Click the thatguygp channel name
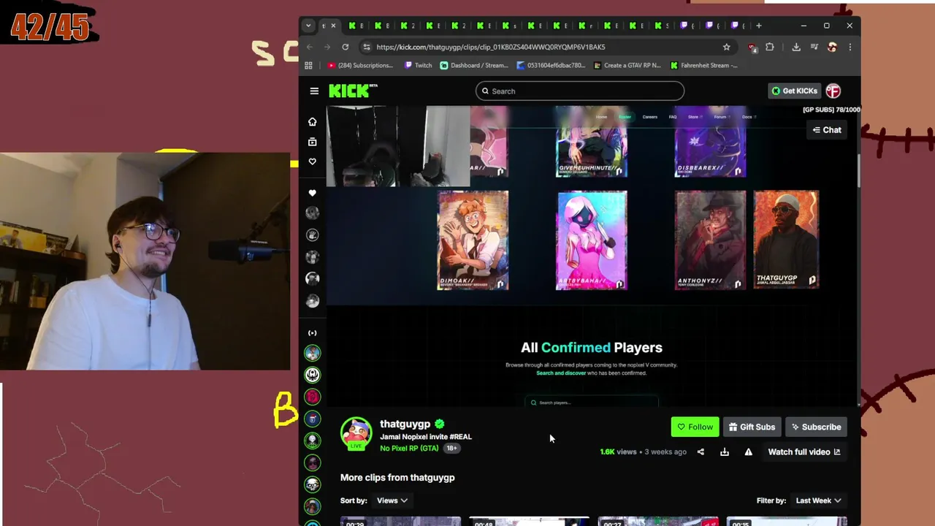The width and height of the screenshot is (935, 526). tap(405, 424)
